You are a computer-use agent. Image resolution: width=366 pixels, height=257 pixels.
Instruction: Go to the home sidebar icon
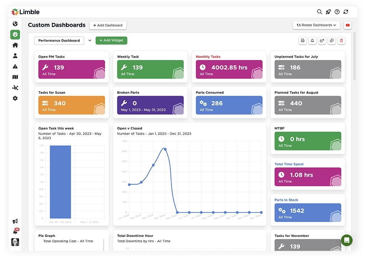(x=15, y=45)
